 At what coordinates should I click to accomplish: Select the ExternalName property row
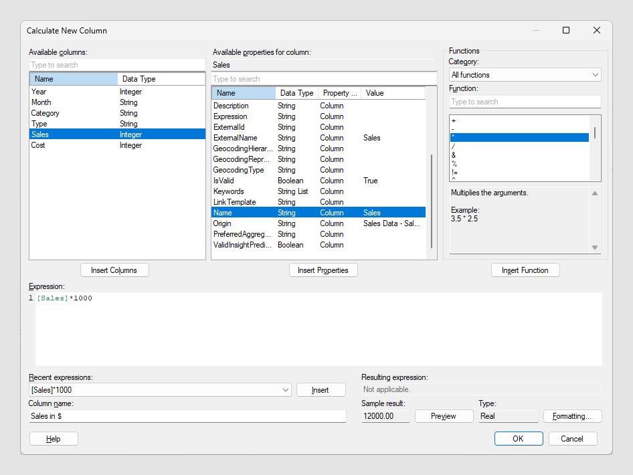319,138
